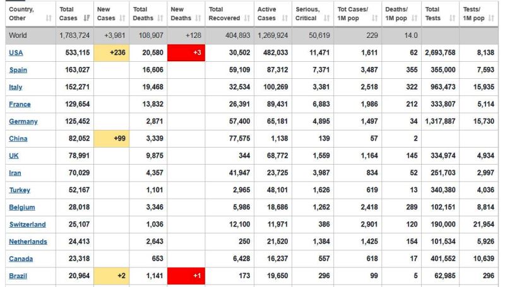Click New Cases column sort icon
The image size is (505, 287).
[x=123, y=18]
